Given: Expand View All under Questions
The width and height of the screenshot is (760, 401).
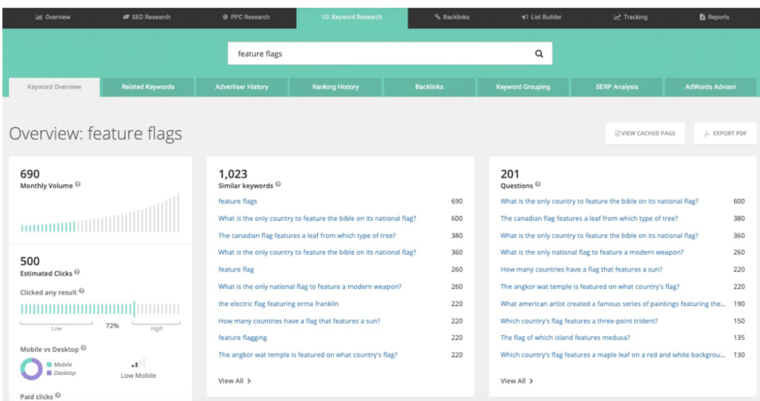Looking at the screenshot, I should pos(517,381).
